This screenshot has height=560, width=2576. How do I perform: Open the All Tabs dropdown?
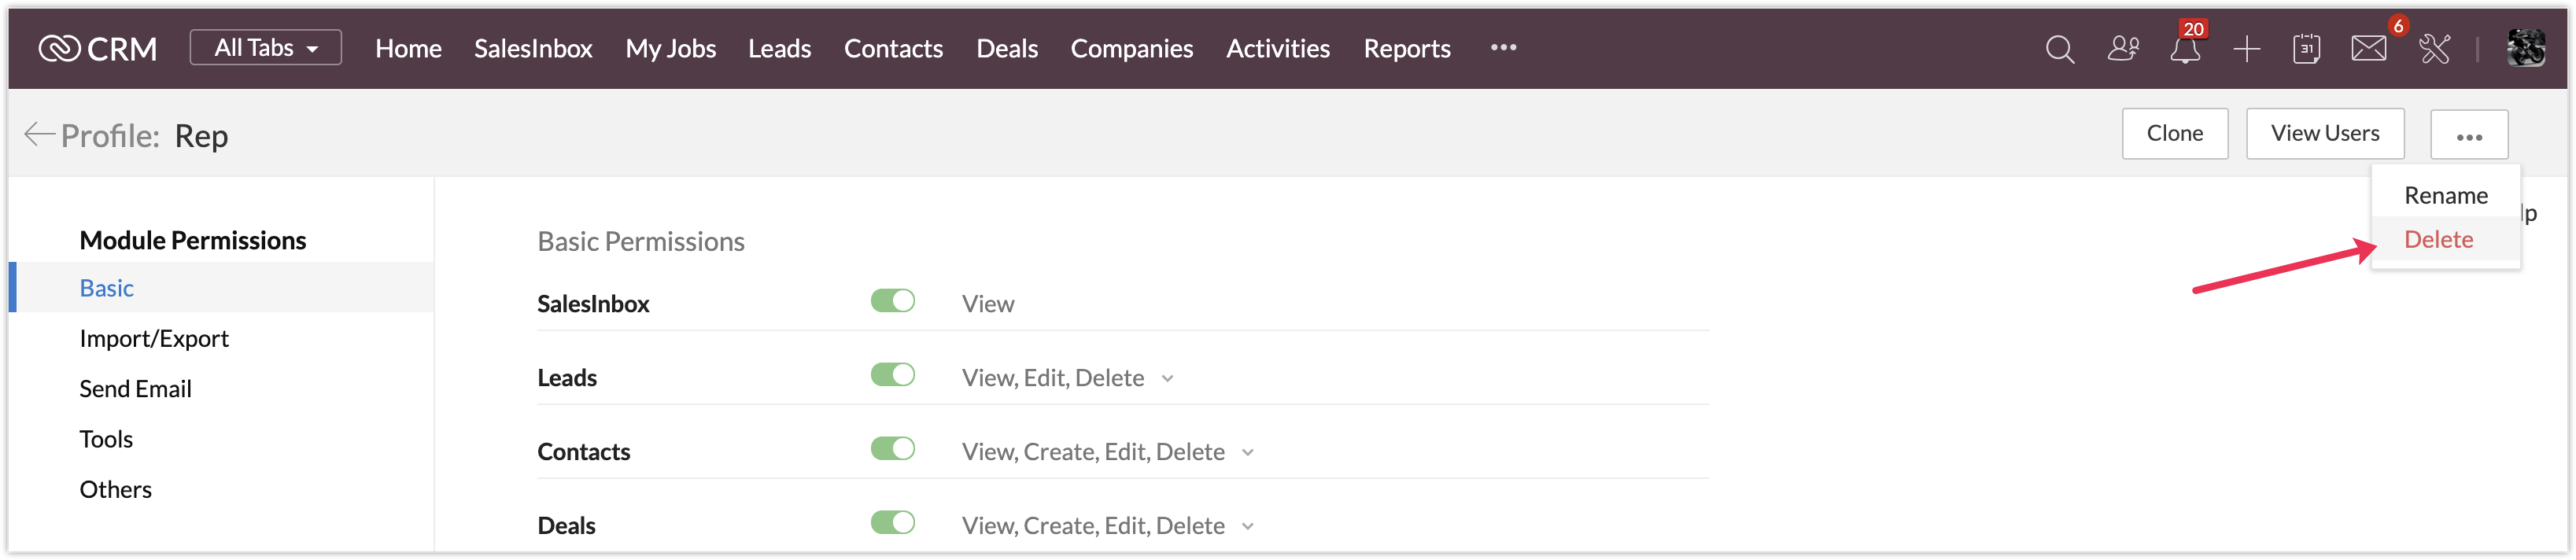tap(265, 48)
